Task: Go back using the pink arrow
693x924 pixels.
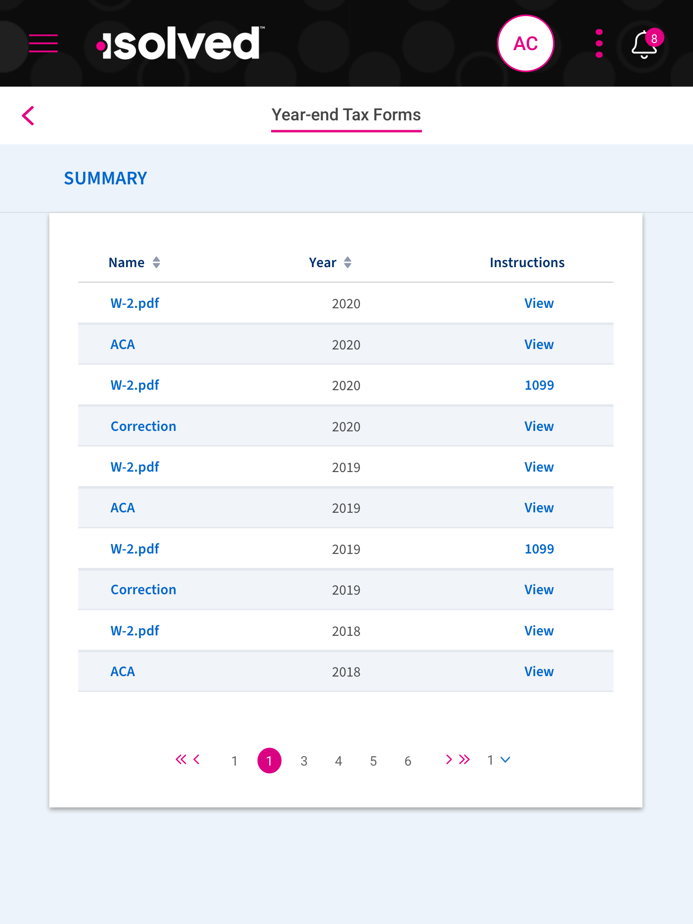Action: click(28, 116)
